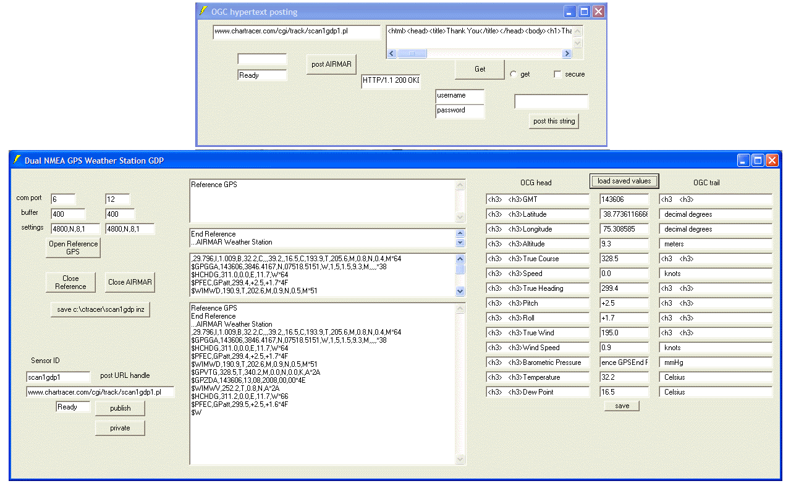Click the OCG head field for Wind Speed

(538, 348)
